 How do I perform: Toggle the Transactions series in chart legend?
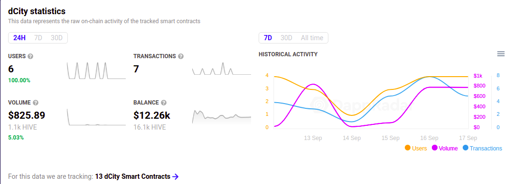click(x=482, y=148)
